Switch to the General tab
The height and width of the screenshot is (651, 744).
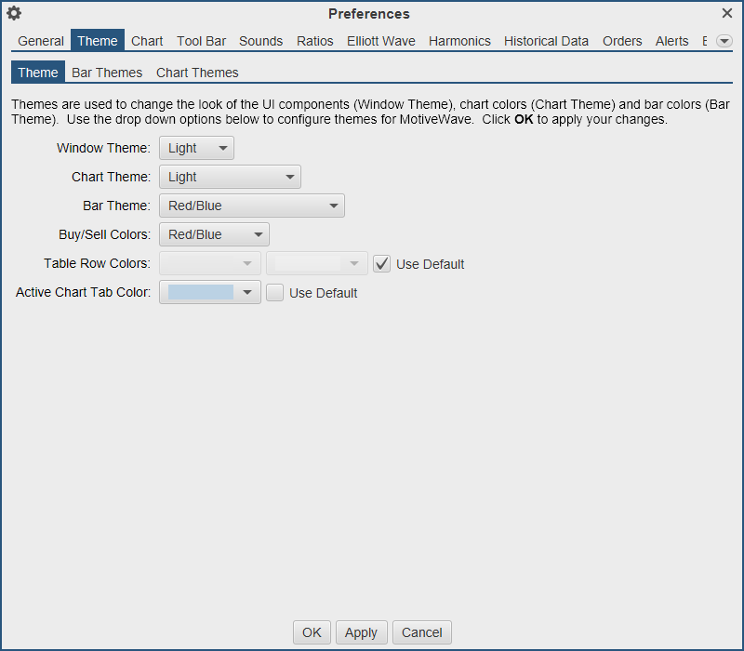click(41, 41)
